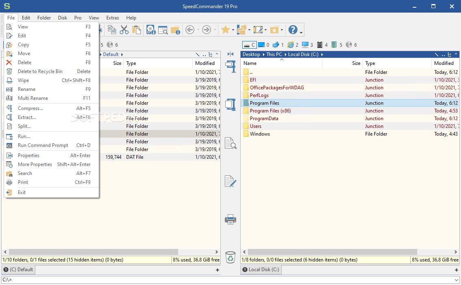This screenshot has height=285, width=461.
Task: Open the folder layout dropdown arrow
Action: (x=249, y=30)
